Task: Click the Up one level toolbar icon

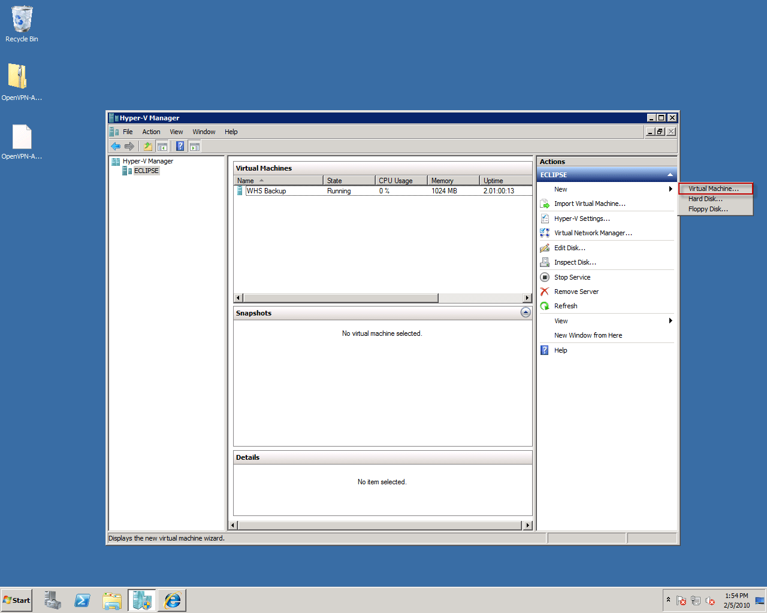Action: point(148,146)
